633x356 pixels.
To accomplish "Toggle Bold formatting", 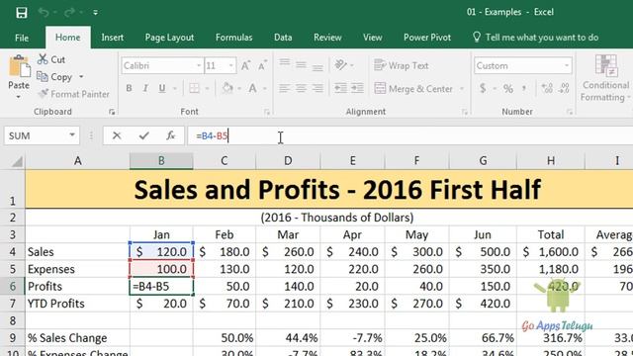I will click(x=129, y=88).
